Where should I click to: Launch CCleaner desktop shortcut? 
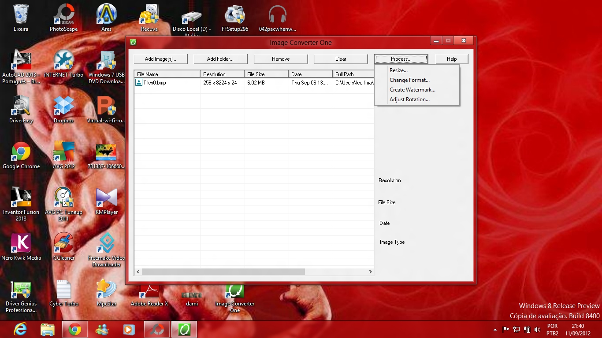click(63, 247)
